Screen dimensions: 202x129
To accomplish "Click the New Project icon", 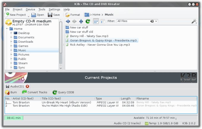I will pos(7,15).
